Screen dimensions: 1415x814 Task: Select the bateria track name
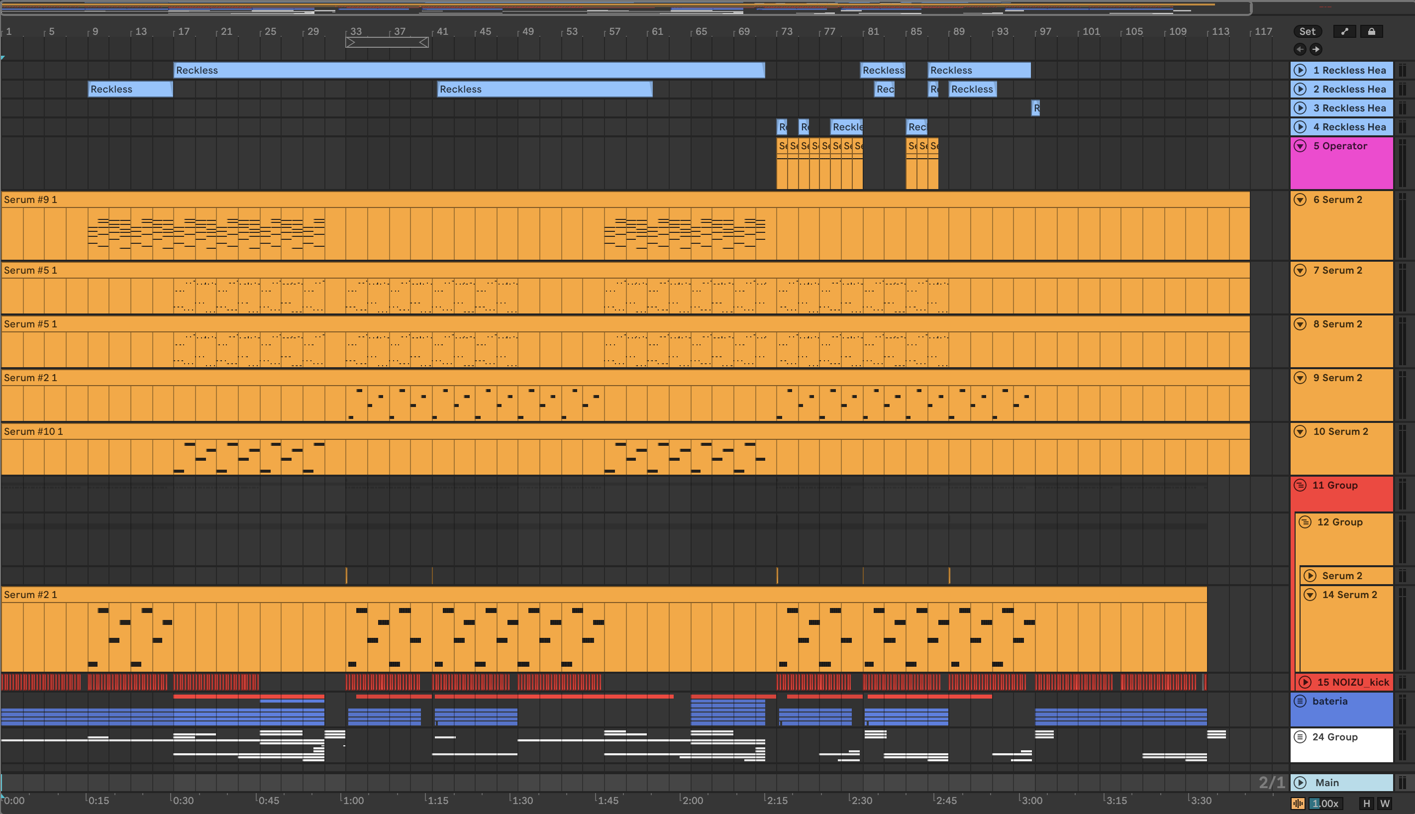1330,701
